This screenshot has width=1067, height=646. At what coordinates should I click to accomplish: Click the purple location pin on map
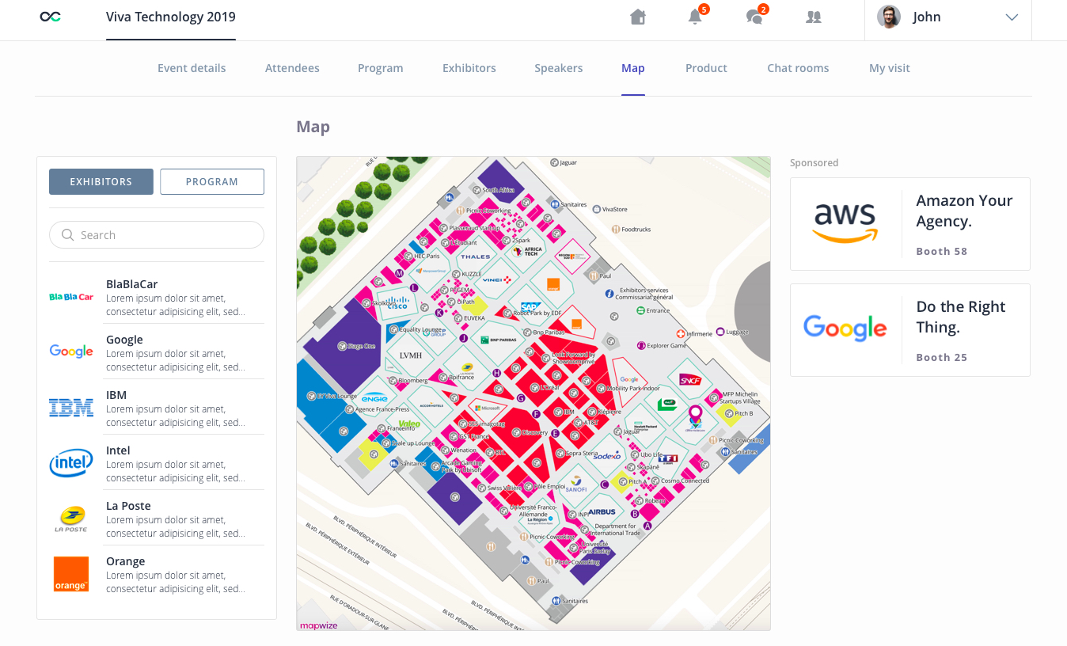pos(695,415)
